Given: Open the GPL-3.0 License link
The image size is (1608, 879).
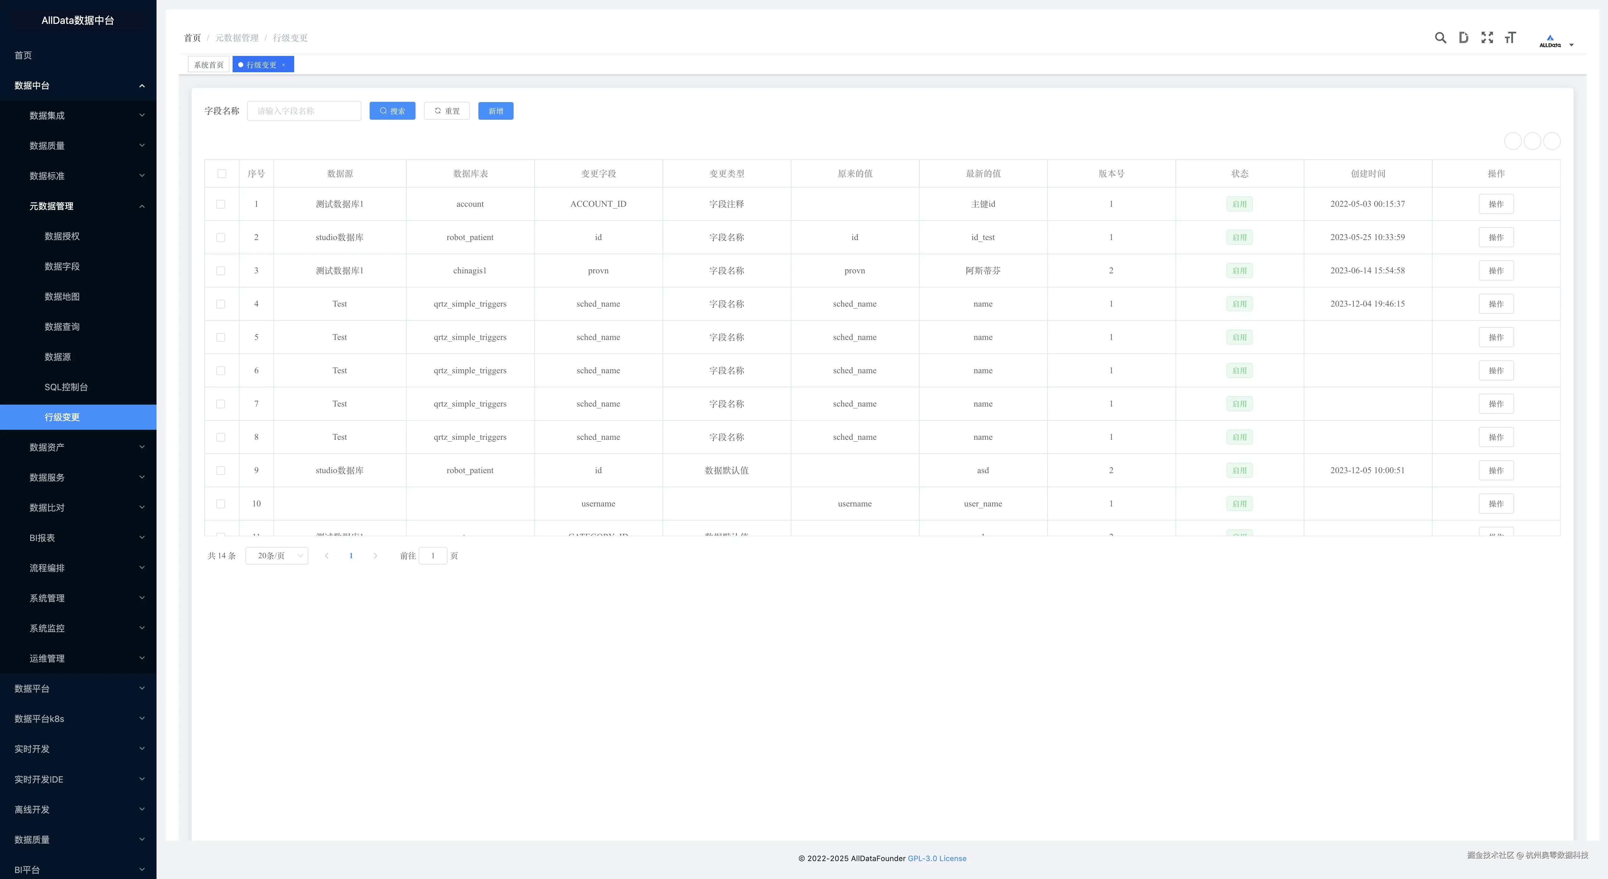Looking at the screenshot, I should click(x=936, y=858).
